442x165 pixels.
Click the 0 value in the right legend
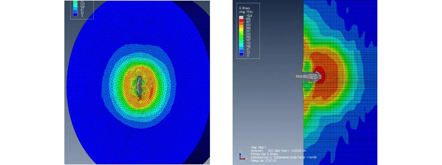click(248, 55)
